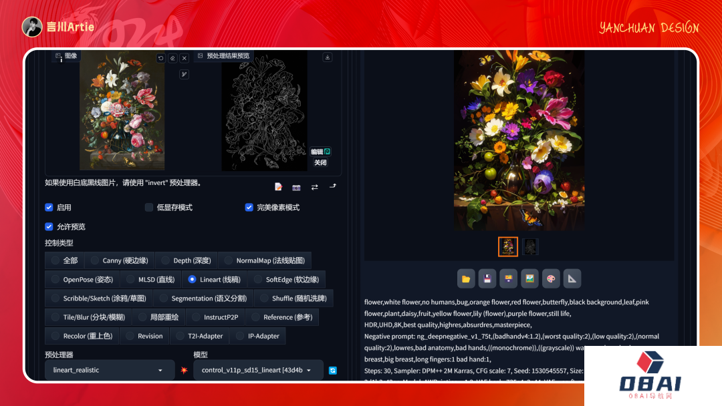The width and height of the screenshot is (722, 406).
Task: Click the zip archive save icon
Action: point(508,278)
